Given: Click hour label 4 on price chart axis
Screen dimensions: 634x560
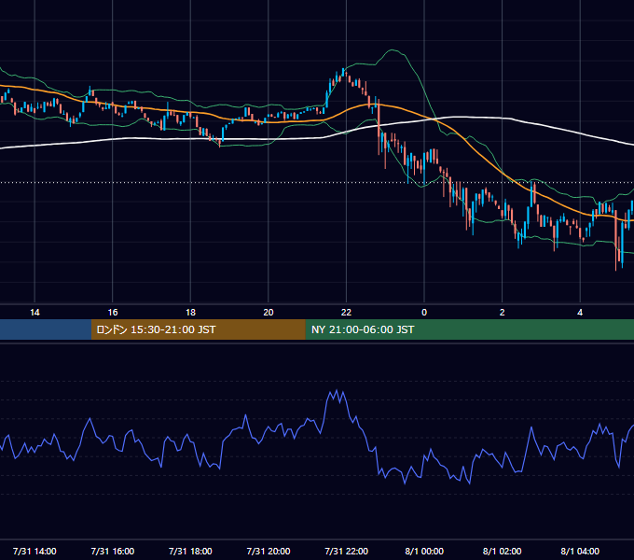Looking at the screenshot, I should point(580,313).
